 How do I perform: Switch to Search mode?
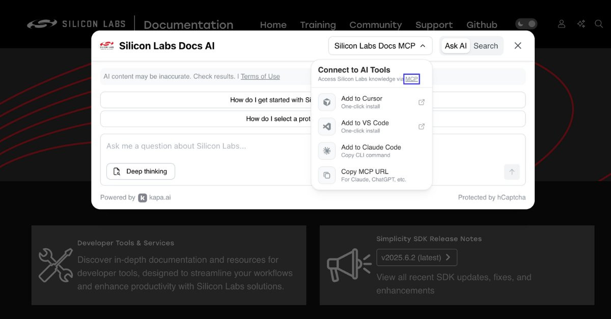(x=485, y=46)
